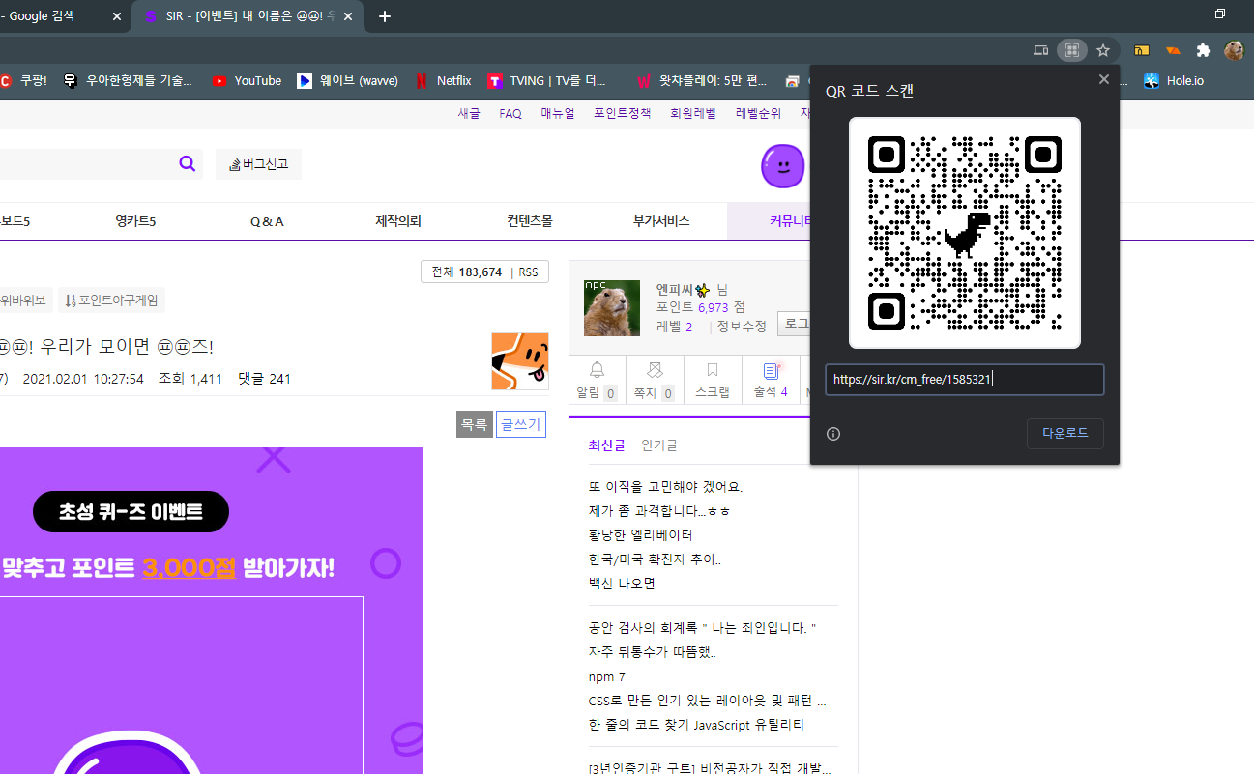
Task: Click the 다운로드 button in QR popup
Action: [x=1064, y=433]
